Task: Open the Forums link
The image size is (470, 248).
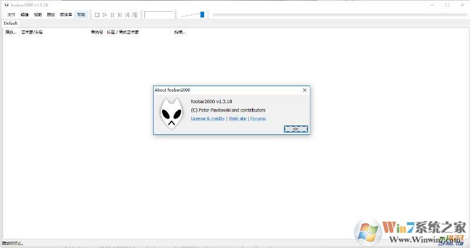Action: [258, 118]
